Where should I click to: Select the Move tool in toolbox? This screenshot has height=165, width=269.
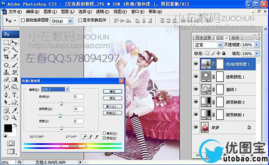click(x=14, y=42)
